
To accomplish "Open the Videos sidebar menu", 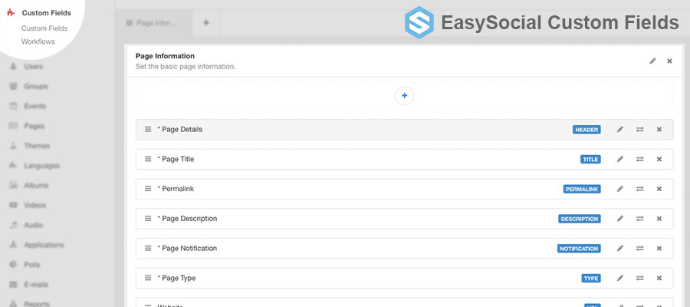I will (x=34, y=205).
